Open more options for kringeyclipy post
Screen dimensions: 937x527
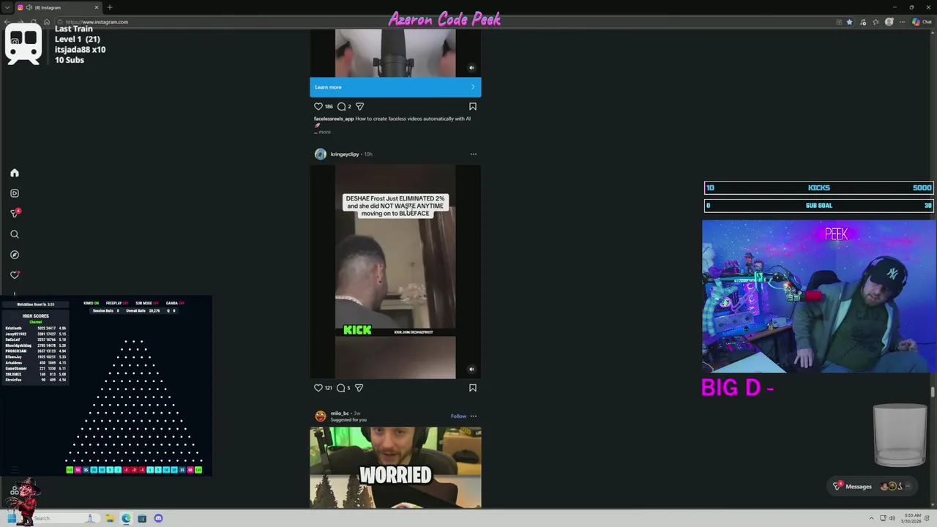tap(473, 154)
